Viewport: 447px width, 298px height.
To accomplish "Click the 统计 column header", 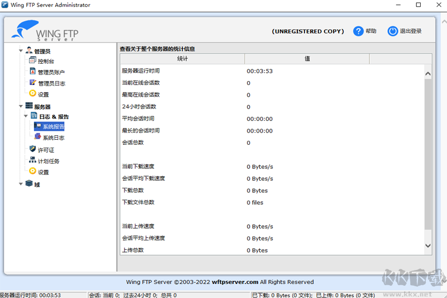I will click(182, 59).
